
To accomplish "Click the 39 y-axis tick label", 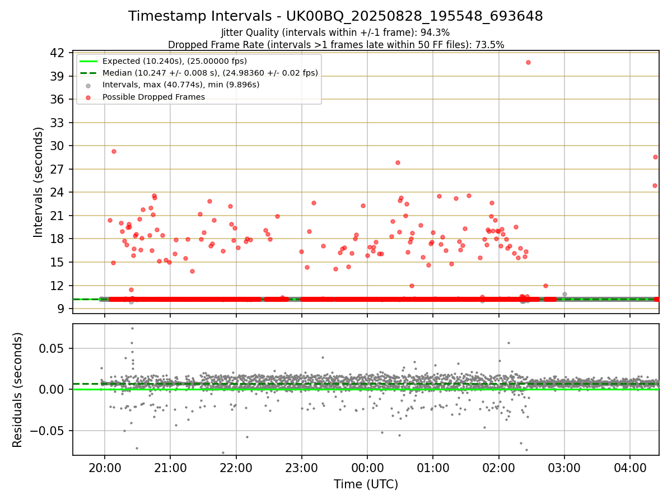I will pos(57,76).
